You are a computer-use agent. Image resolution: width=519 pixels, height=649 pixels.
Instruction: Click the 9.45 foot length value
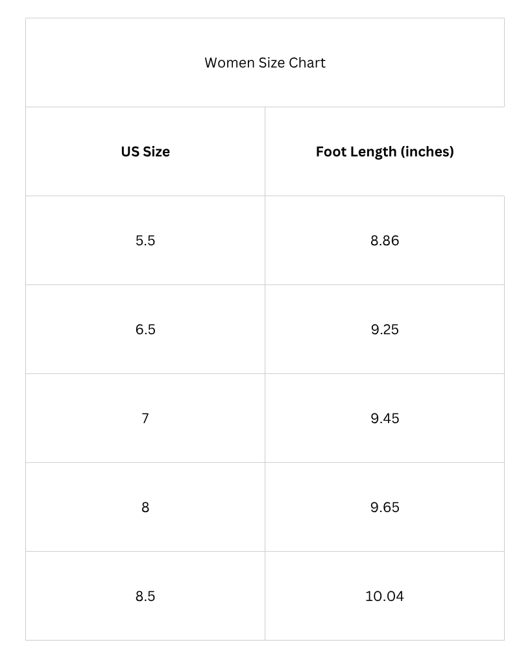[x=385, y=419]
